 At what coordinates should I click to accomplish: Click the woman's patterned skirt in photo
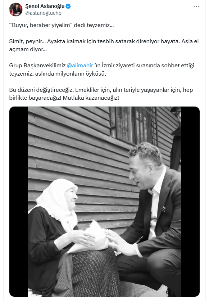[92, 273]
